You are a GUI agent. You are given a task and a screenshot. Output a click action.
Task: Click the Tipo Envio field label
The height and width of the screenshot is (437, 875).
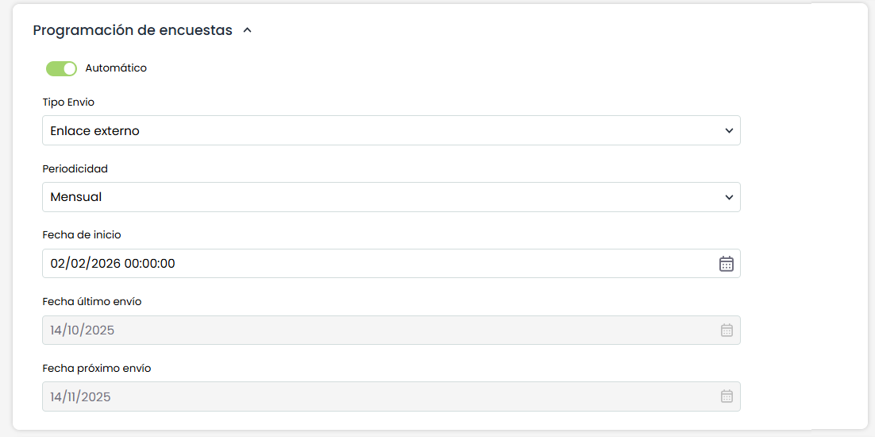68,102
